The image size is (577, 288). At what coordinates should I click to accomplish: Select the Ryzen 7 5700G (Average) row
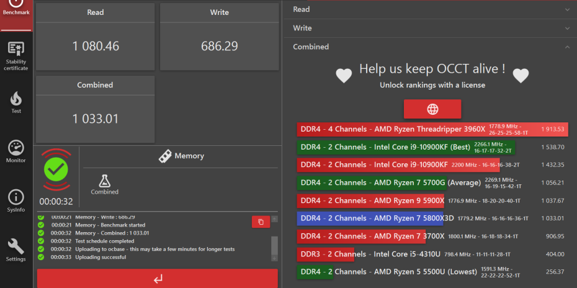[x=432, y=182]
